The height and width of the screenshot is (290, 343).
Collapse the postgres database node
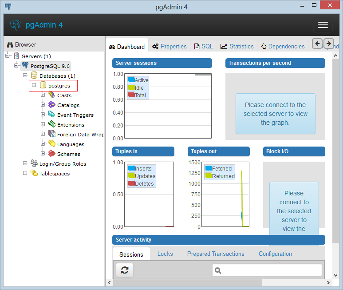34,85
